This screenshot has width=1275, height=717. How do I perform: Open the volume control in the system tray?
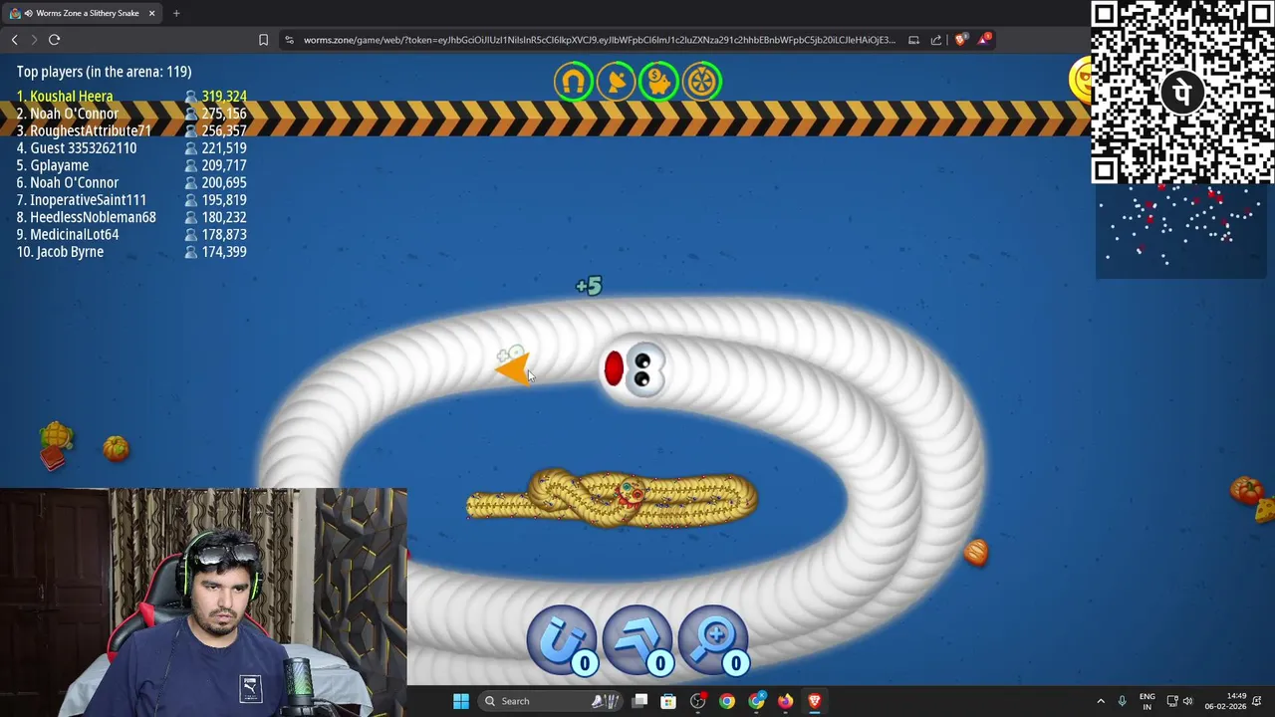tap(1187, 701)
